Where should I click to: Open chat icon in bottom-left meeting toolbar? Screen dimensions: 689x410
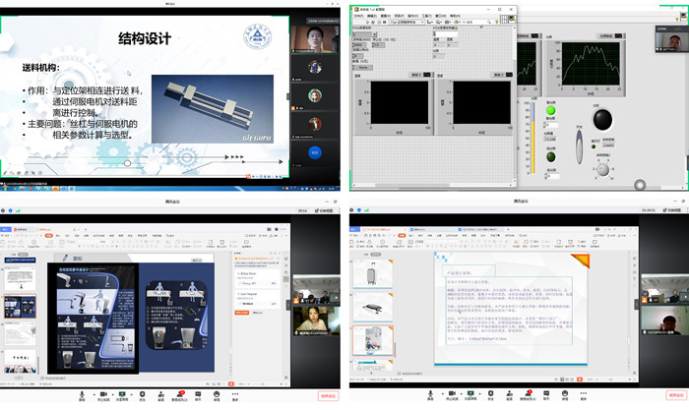pos(198,392)
